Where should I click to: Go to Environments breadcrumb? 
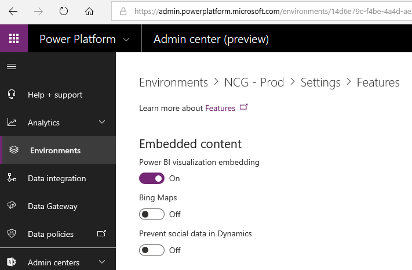(173, 82)
